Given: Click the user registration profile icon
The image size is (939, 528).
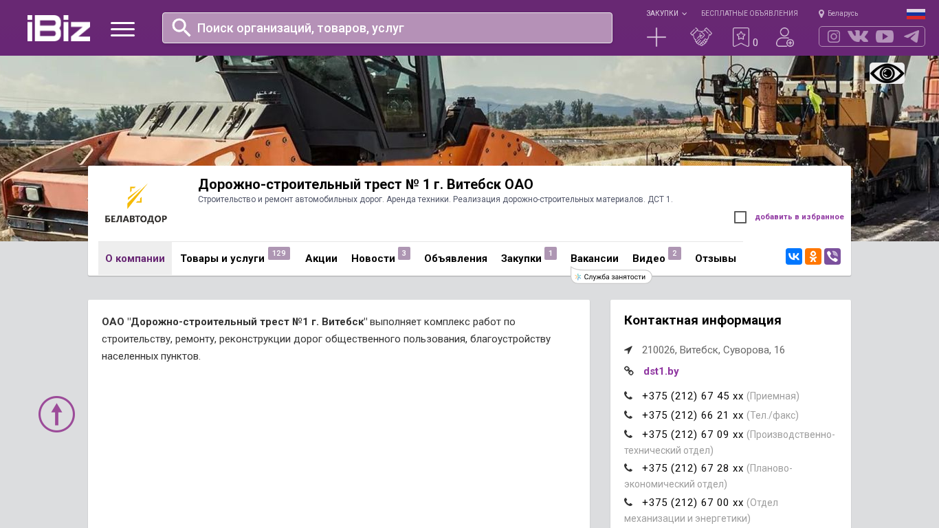Looking at the screenshot, I should pos(785,37).
